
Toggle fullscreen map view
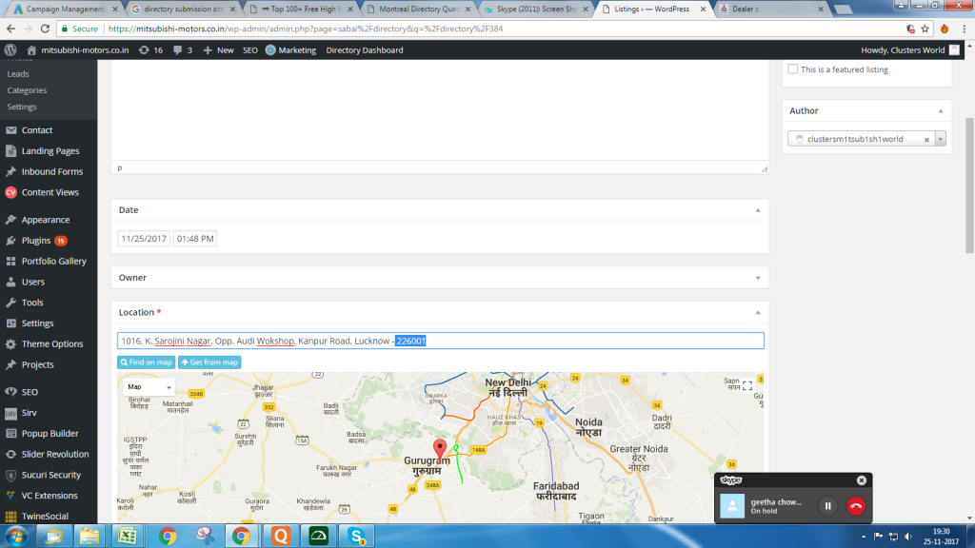click(747, 386)
